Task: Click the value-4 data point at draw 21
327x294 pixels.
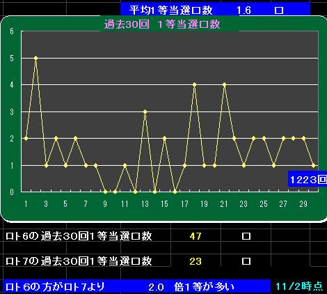Action: click(224, 85)
